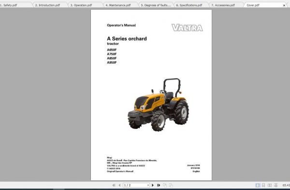
Task: Go to the next page
Action: point(153,185)
